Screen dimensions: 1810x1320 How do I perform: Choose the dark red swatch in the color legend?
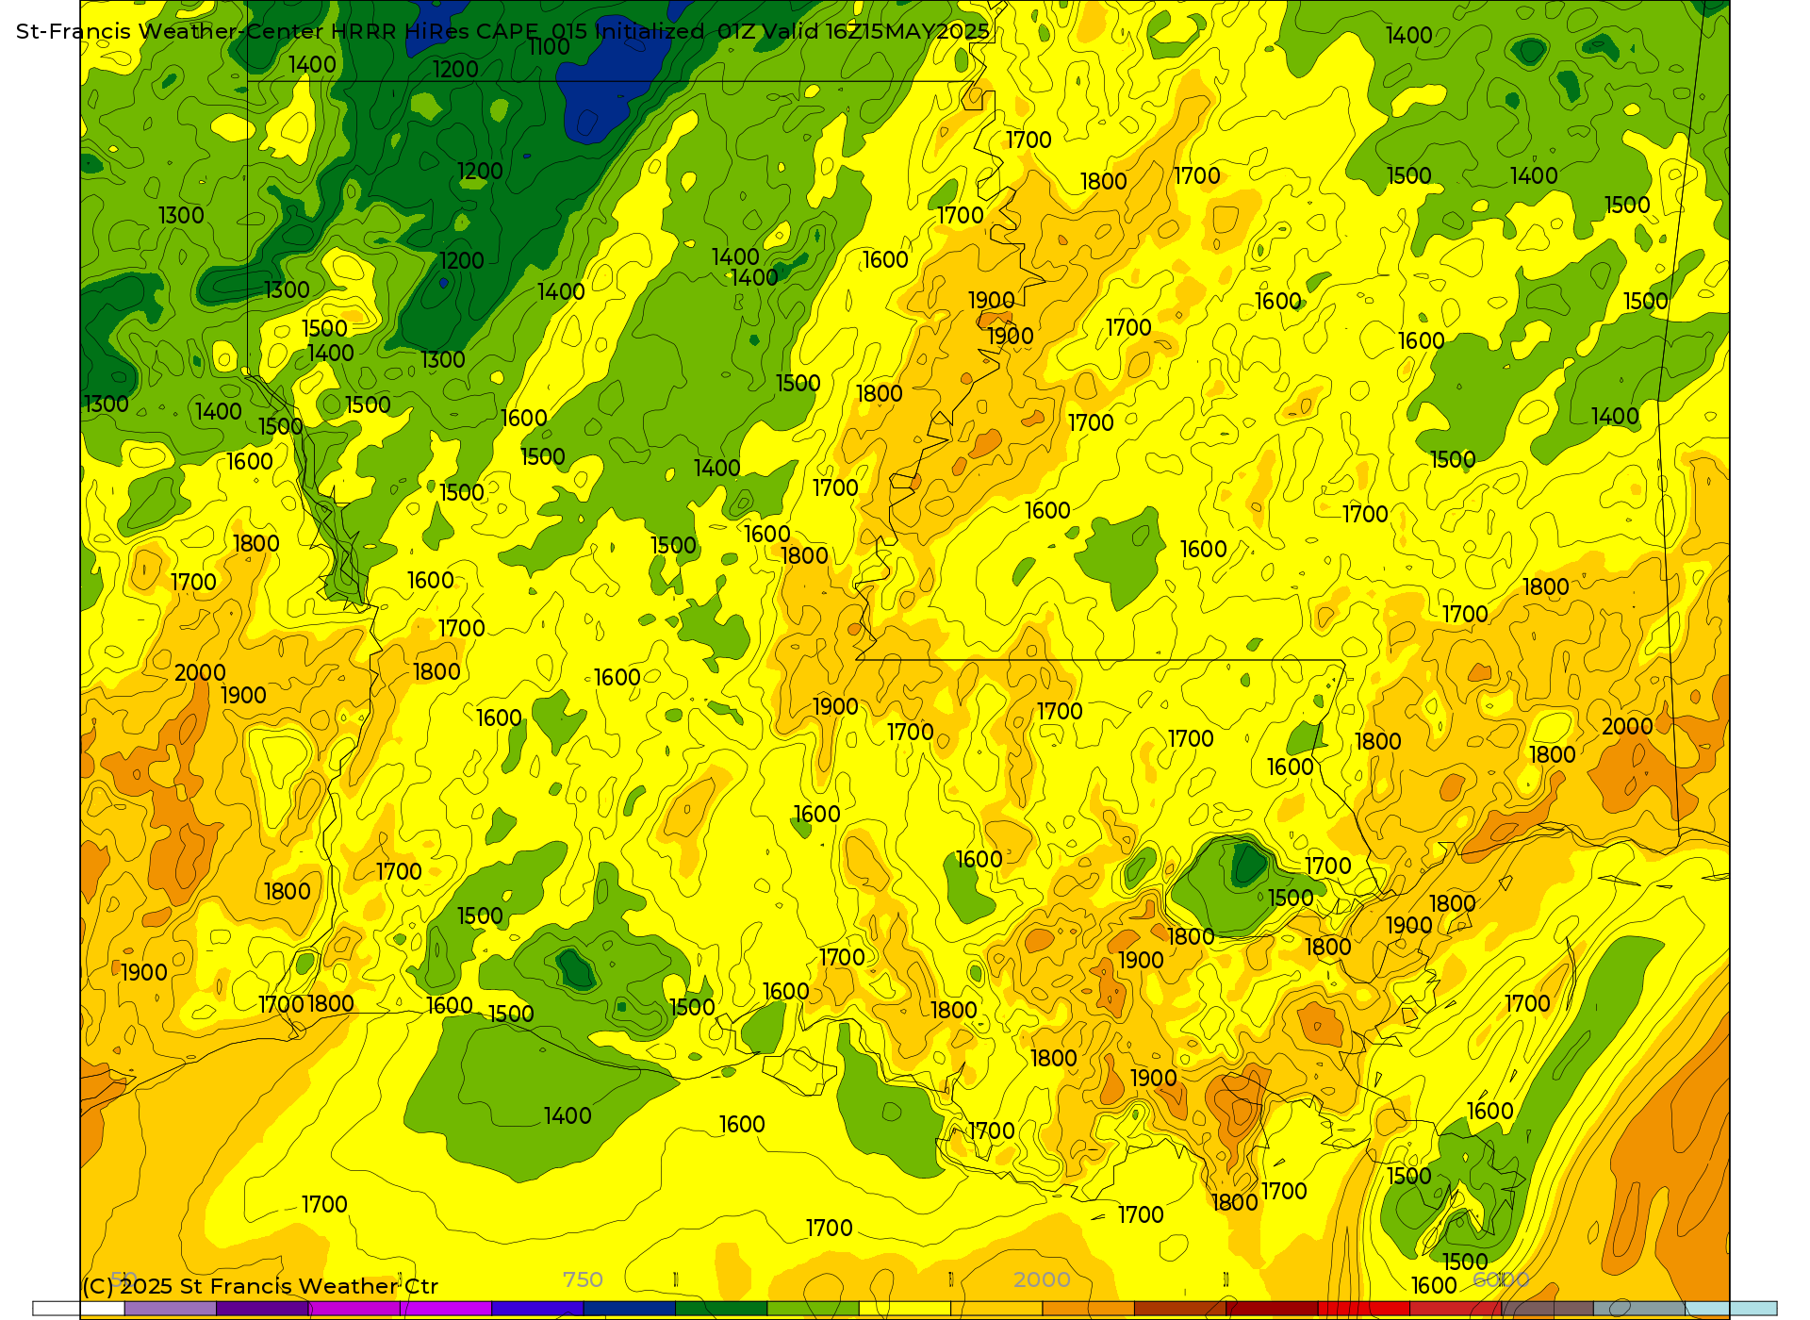pyautogui.click(x=1272, y=1309)
